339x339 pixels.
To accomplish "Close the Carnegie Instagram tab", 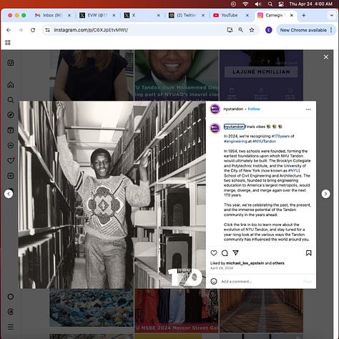I will click(x=291, y=15).
